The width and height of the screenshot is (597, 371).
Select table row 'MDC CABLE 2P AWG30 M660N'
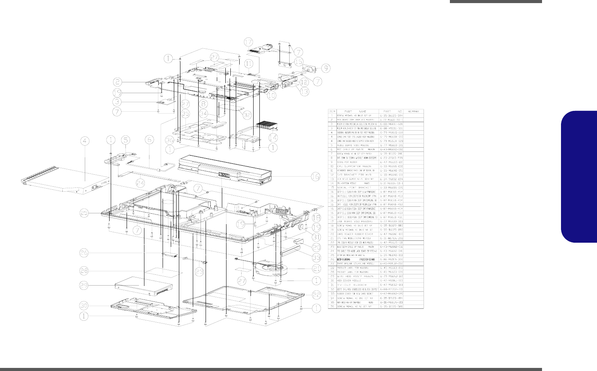[x=376, y=149]
